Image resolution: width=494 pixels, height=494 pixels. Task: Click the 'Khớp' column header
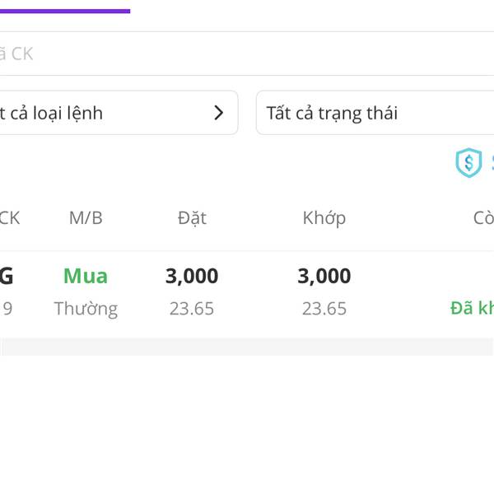coord(324,218)
